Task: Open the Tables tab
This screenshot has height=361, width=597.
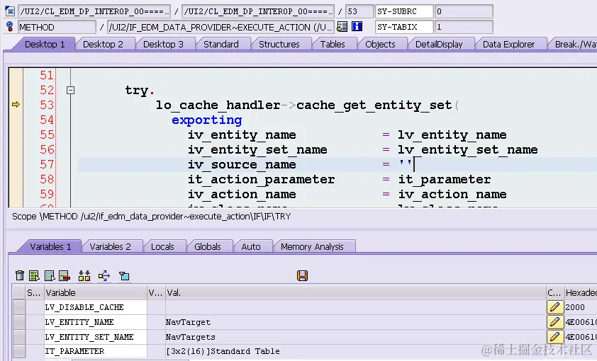Action: click(333, 44)
